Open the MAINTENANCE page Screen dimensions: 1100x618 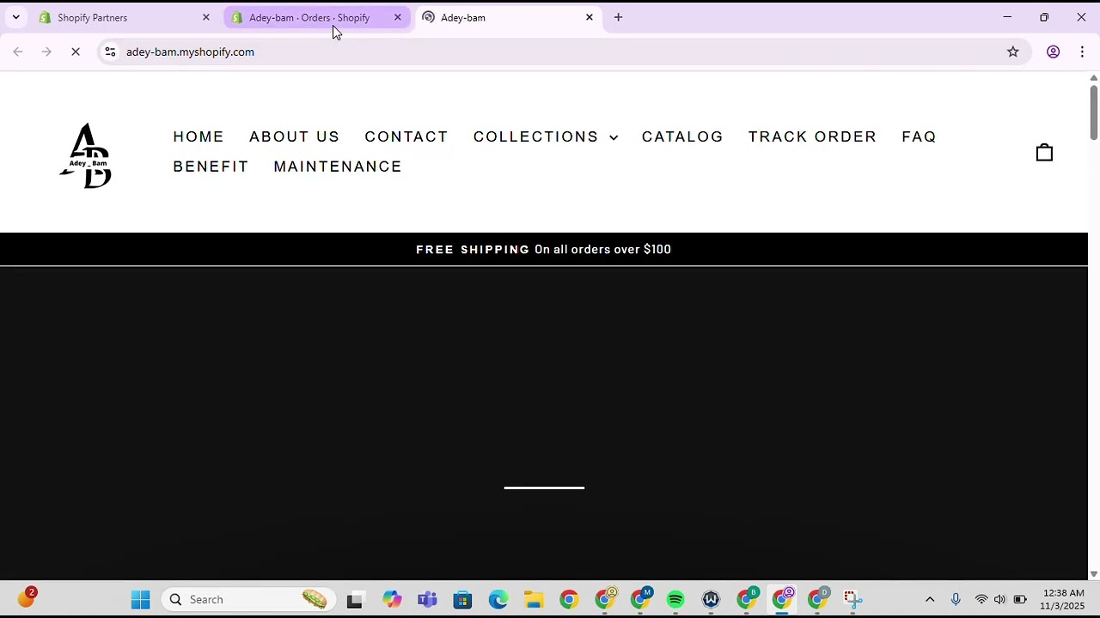pyautogui.click(x=338, y=167)
